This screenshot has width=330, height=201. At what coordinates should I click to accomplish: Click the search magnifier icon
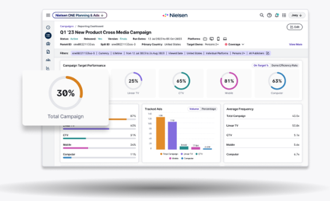pyautogui.click(x=262, y=15)
